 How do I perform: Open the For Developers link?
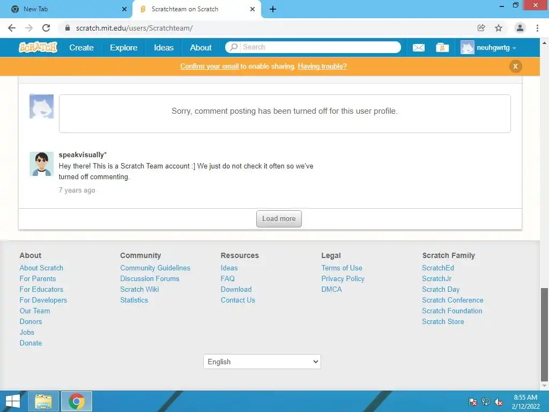point(43,300)
